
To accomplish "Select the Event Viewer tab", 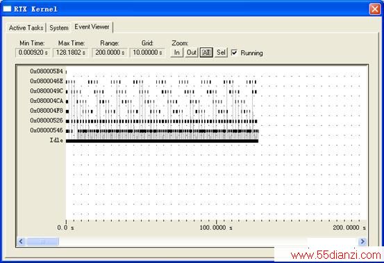I will coord(92,26).
